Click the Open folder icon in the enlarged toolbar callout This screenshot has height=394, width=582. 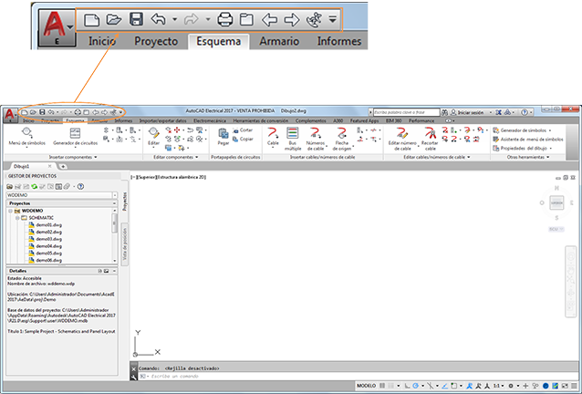point(114,19)
